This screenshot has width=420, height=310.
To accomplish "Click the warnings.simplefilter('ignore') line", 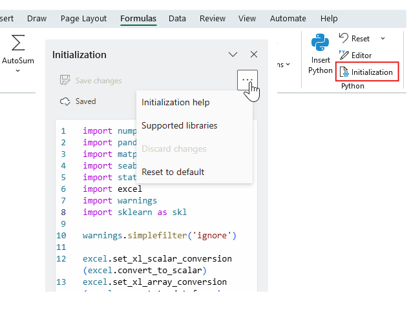I will [x=160, y=236].
